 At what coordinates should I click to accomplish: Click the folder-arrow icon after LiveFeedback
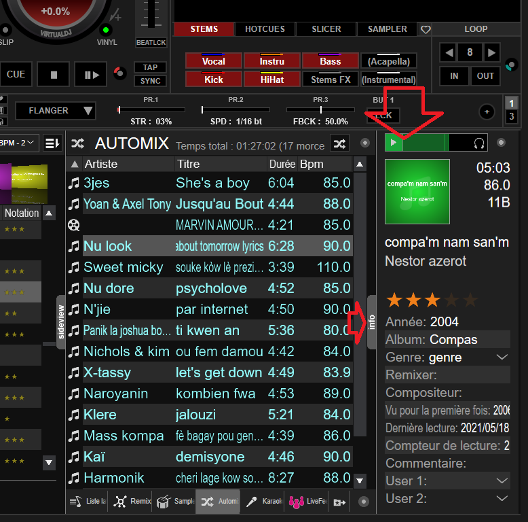tap(339, 502)
